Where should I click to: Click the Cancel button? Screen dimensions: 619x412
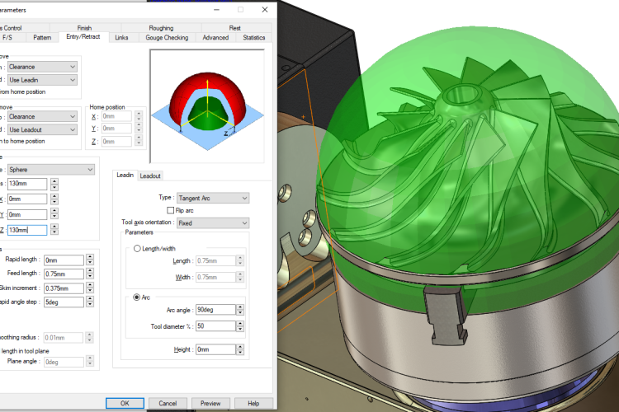coord(168,403)
